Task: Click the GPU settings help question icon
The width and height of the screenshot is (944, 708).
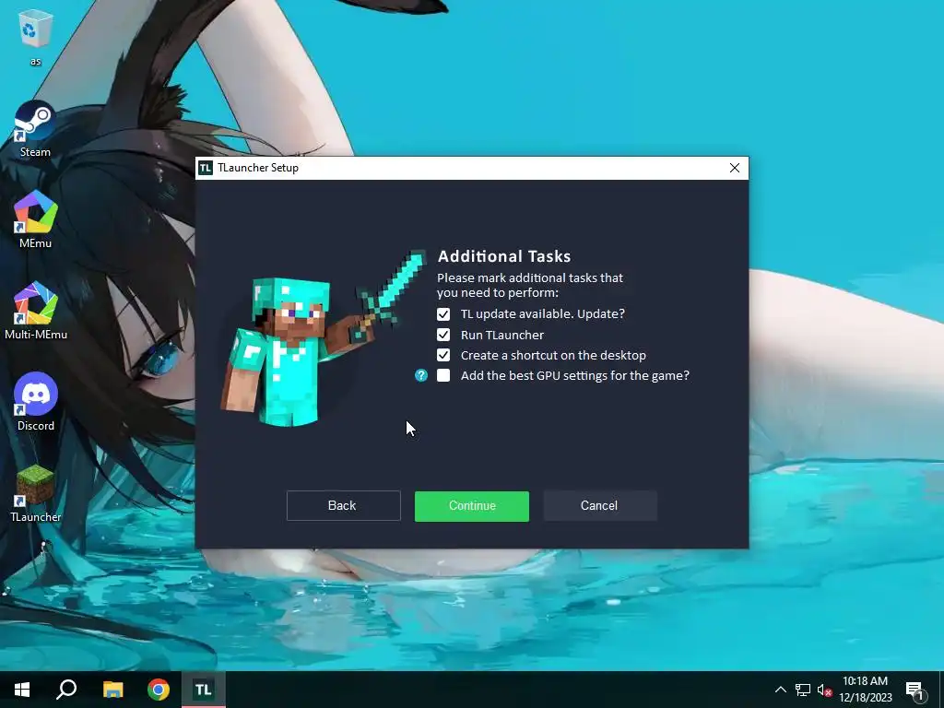Action: coord(420,376)
